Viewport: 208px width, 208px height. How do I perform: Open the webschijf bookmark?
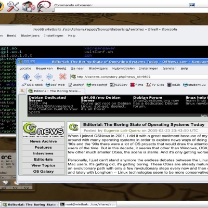(x=97, y=85)
